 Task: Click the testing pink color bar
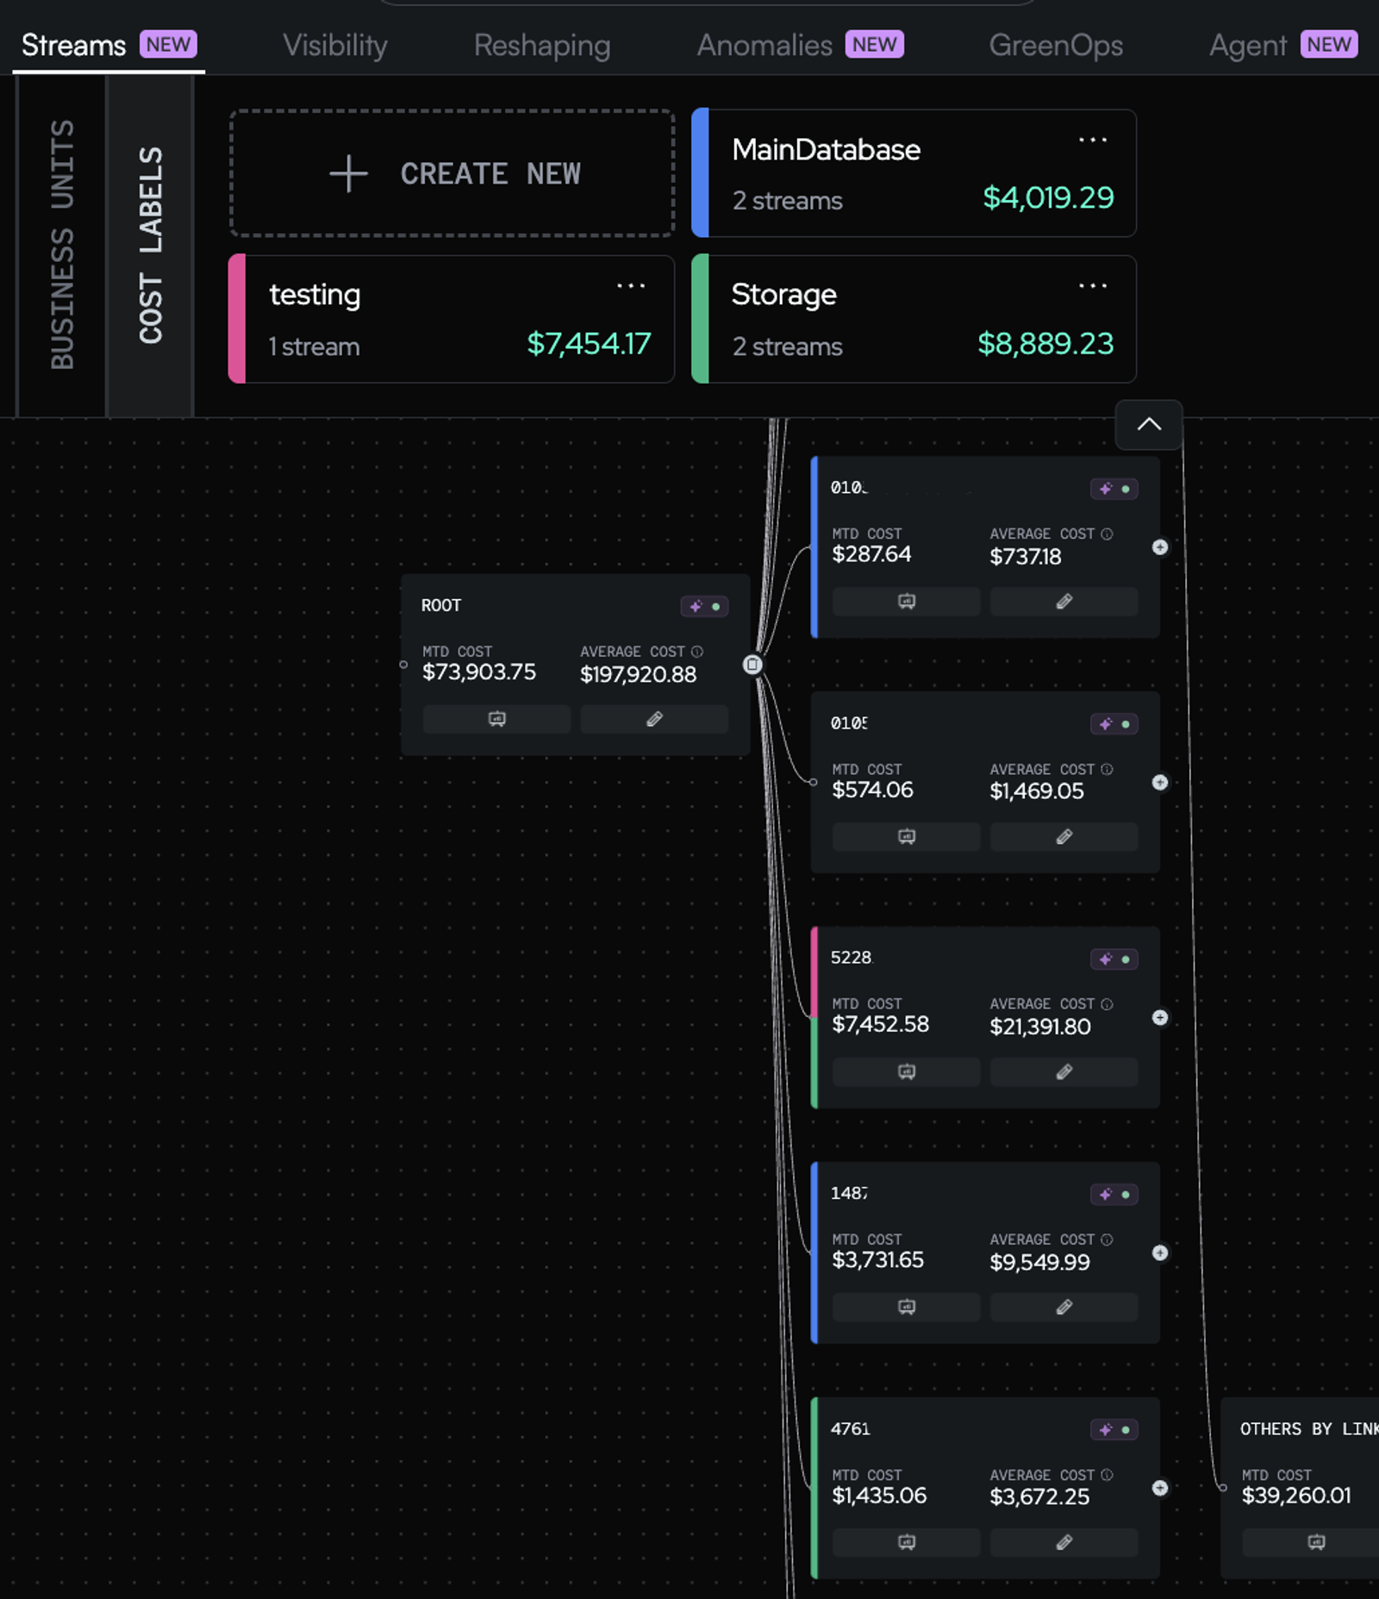tap(237, 319)
